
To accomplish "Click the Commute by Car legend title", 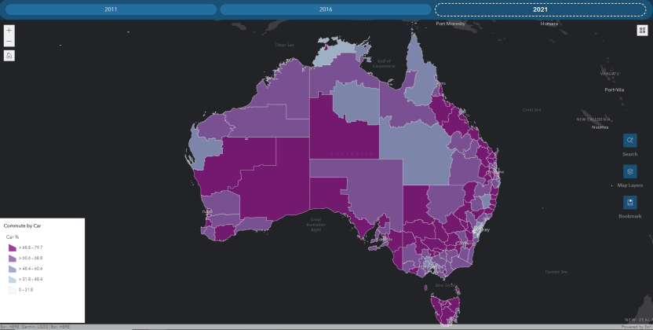I will pos(22,225).
